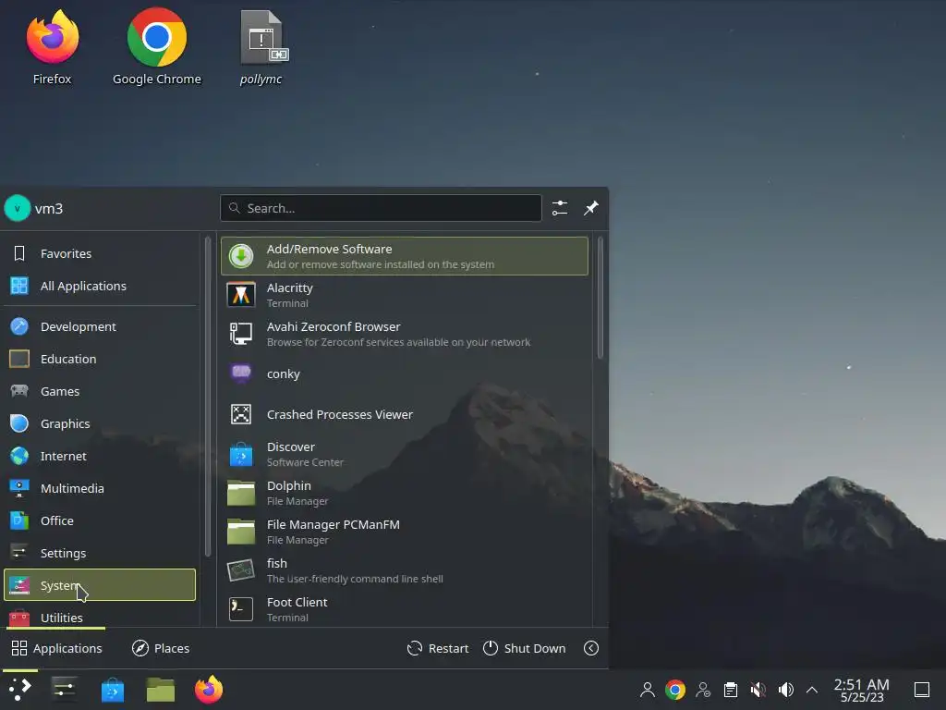Open File Manager PCManFM
946x710 pixels.
click(405, 532)
